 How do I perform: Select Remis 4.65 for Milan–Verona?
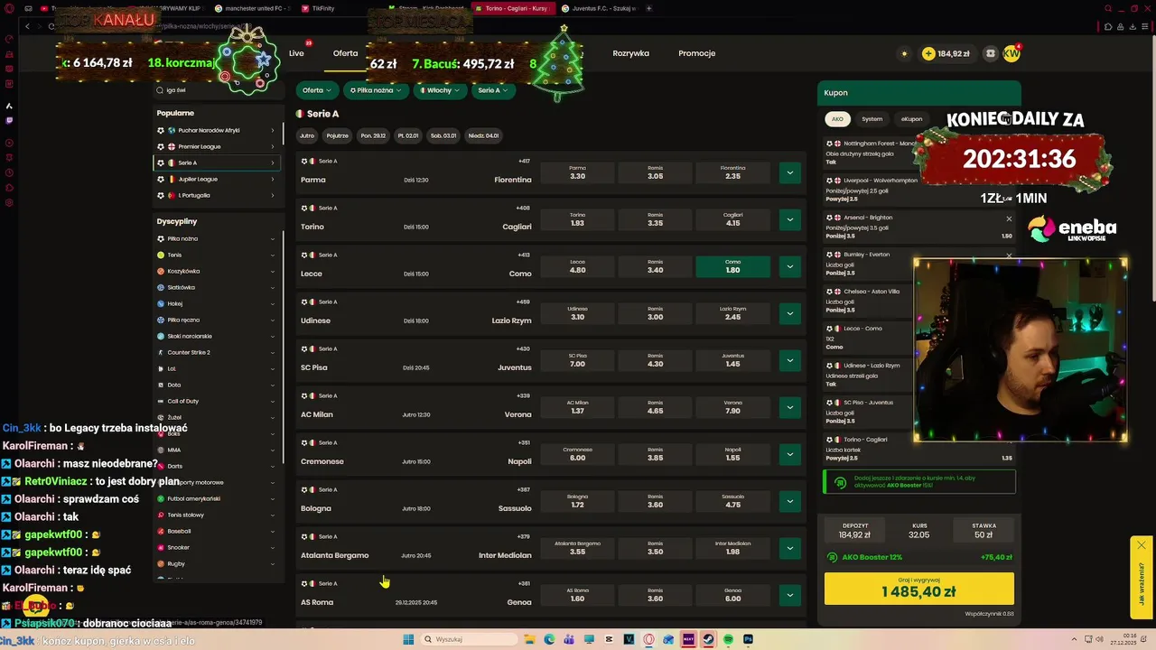click(x=656, y=407)
